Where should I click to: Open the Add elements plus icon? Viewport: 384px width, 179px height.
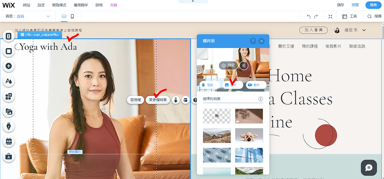9,66
